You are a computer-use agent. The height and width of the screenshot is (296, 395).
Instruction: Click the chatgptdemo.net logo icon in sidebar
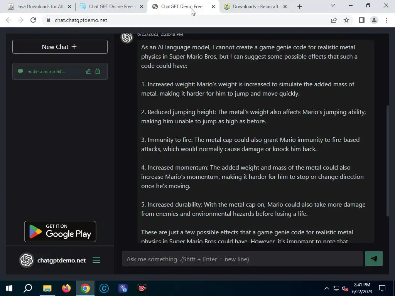coord(27,260)
